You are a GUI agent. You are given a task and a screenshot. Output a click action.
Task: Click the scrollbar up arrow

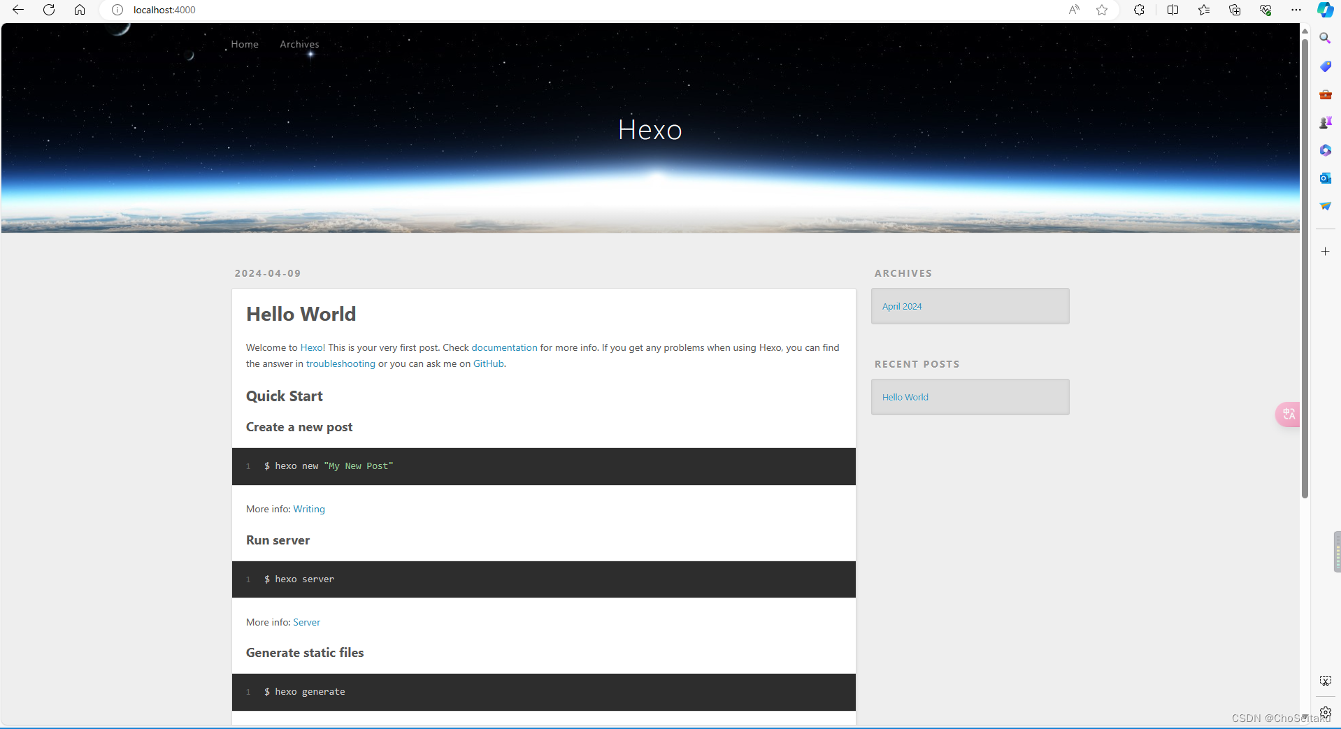(1305, 31)
